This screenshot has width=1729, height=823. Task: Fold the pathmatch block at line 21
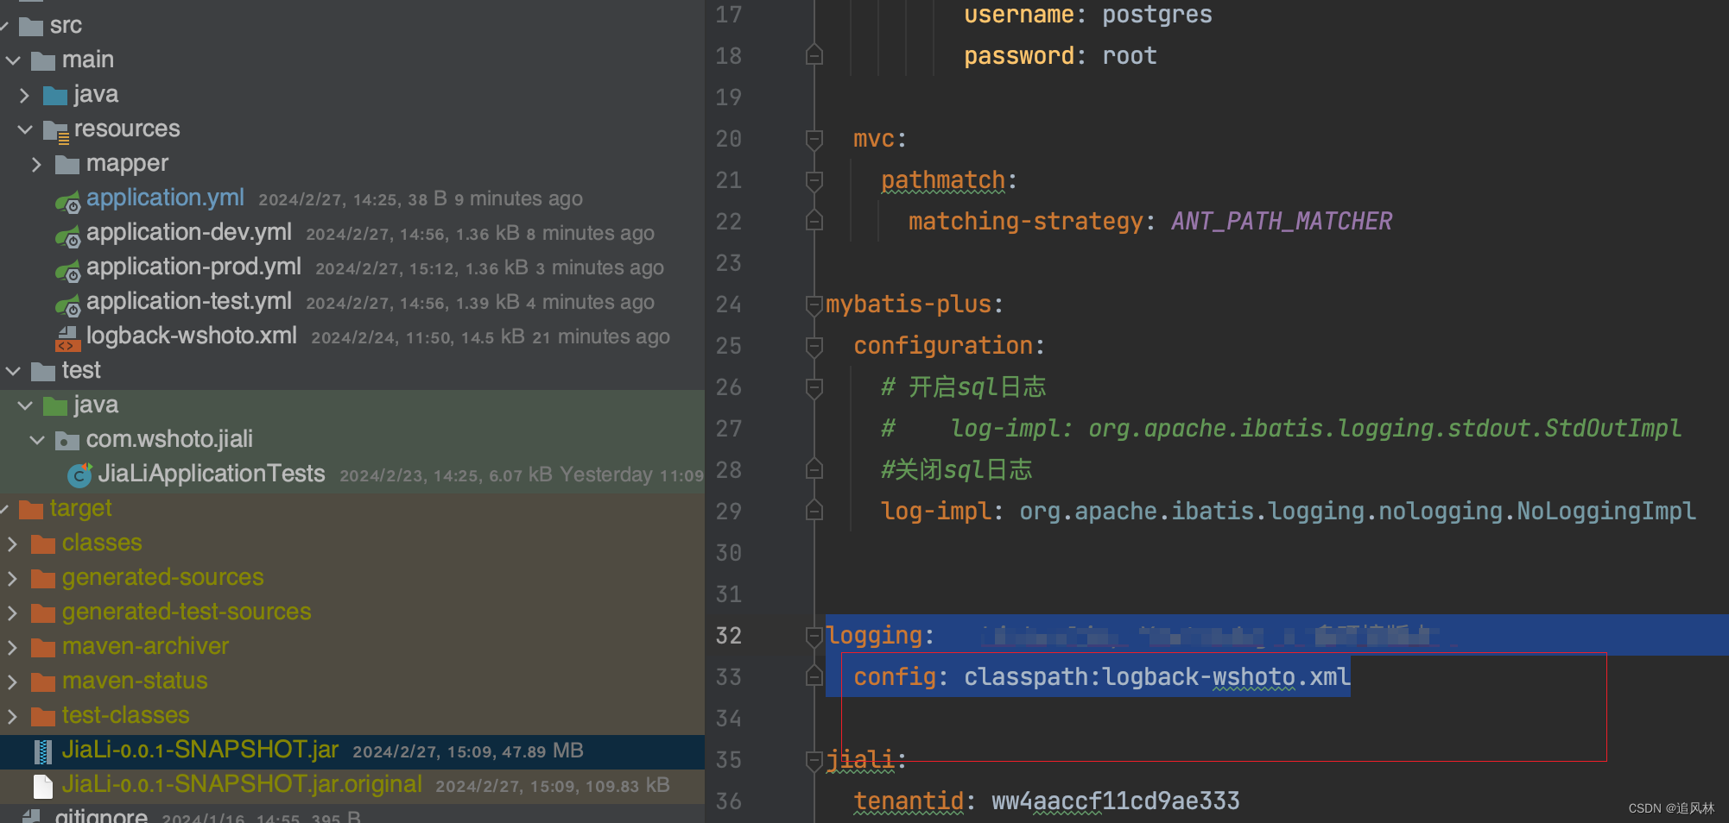point(814,180)
